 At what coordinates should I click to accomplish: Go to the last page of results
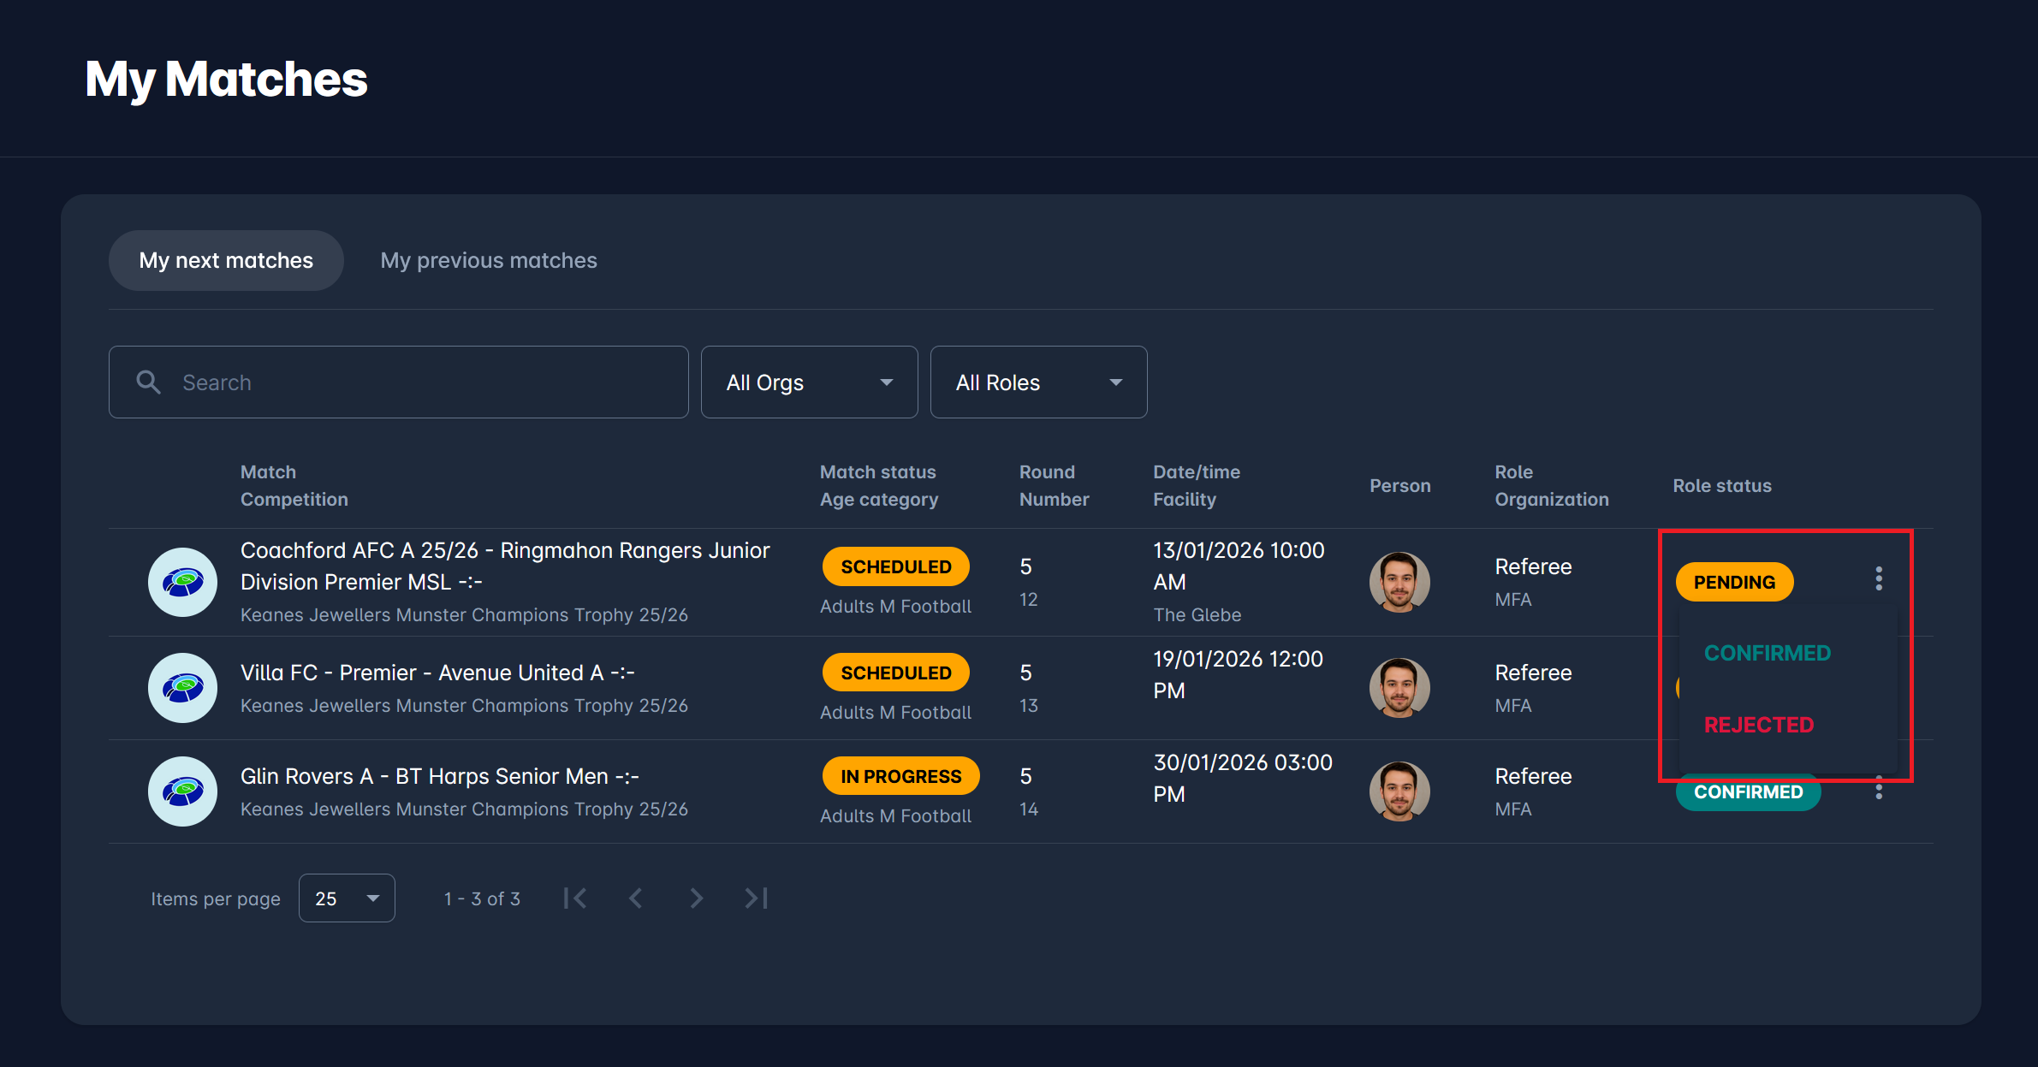pyautogui.click(x=757, y=898)
